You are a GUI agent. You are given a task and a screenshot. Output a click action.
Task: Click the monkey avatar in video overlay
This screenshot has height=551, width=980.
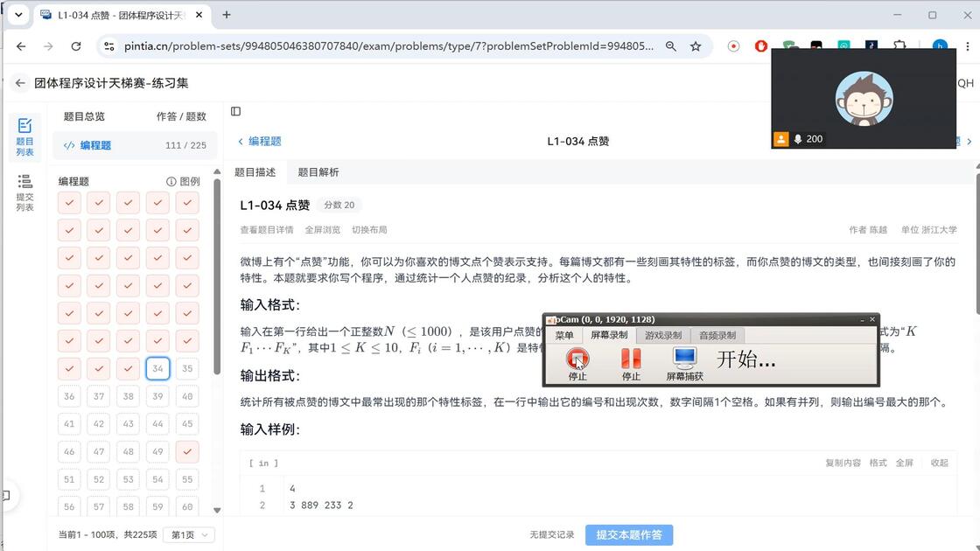pyautogui.click(x=864, y=99)
